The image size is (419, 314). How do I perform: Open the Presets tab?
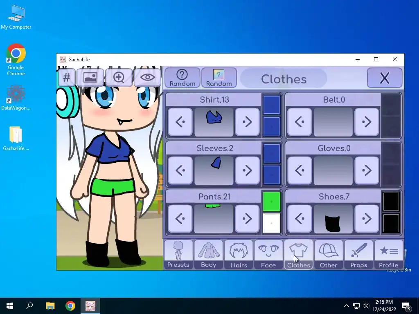point(178,254)
